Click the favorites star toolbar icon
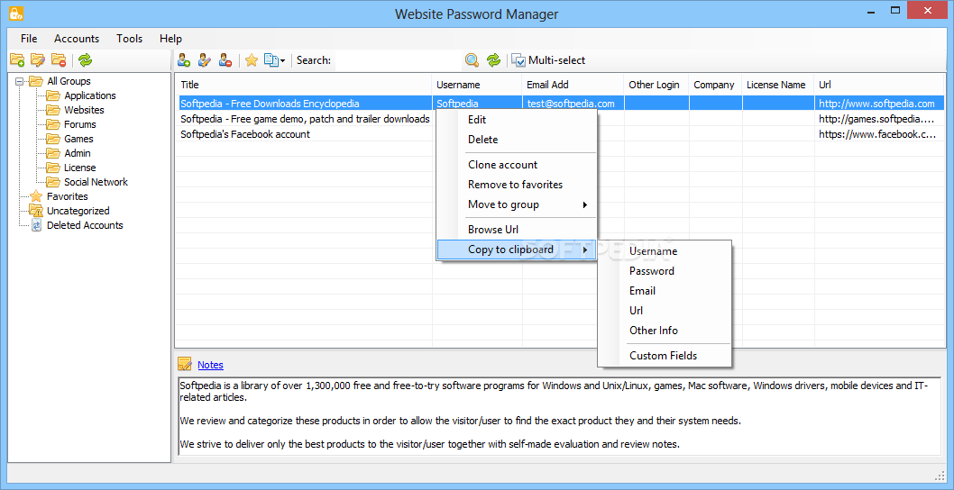 coord(252,60)
